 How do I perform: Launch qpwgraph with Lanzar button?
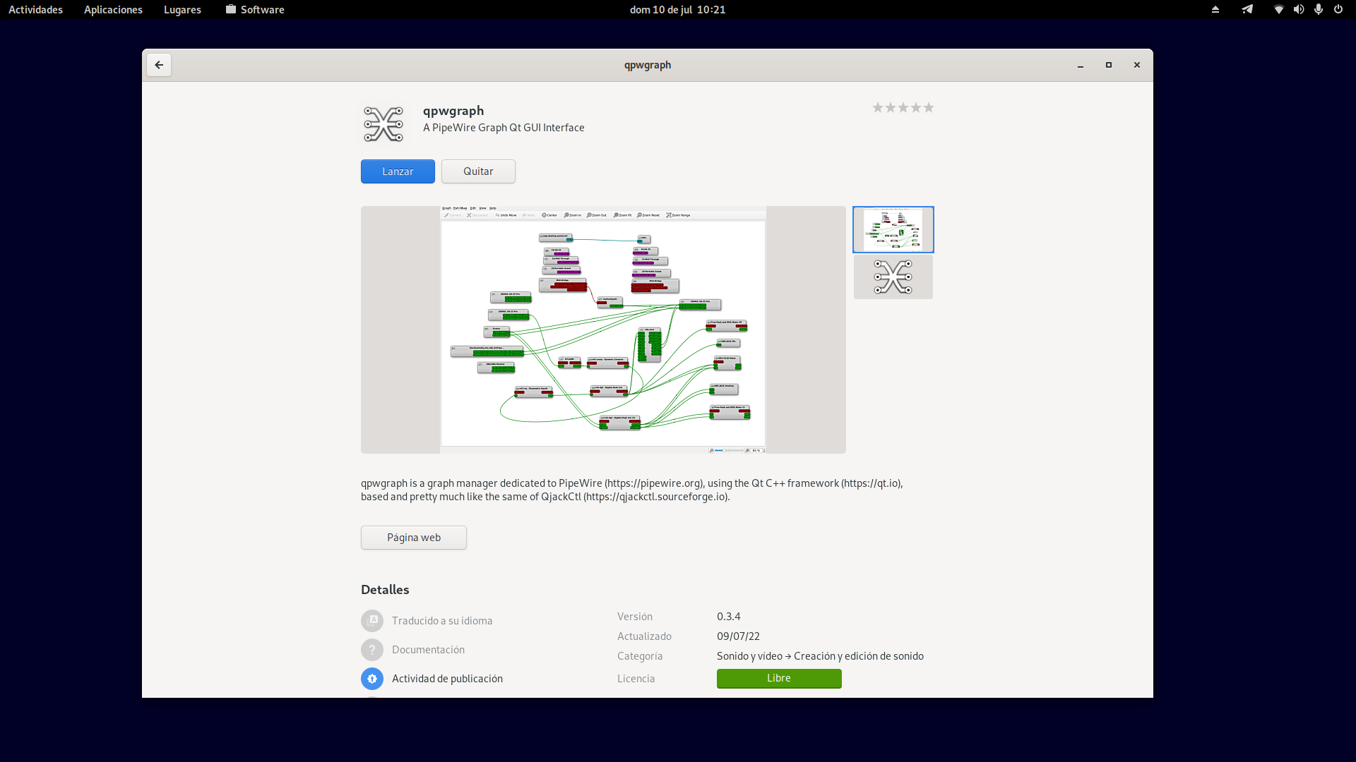[x=398, y=171]
